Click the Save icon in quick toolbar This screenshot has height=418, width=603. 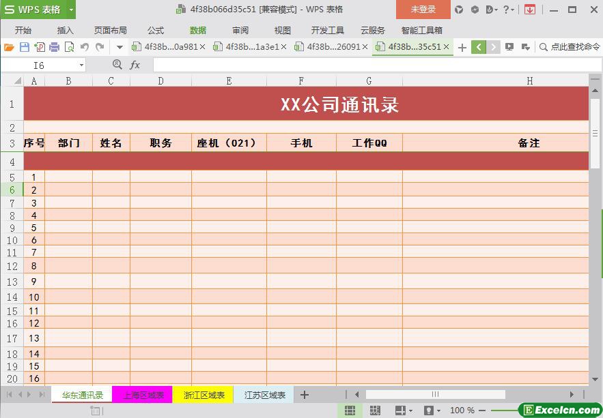click(x=25, y=47)
